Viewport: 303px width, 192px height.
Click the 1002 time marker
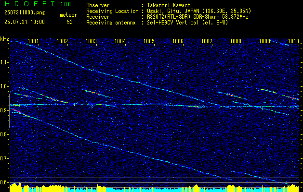point(63,41)
